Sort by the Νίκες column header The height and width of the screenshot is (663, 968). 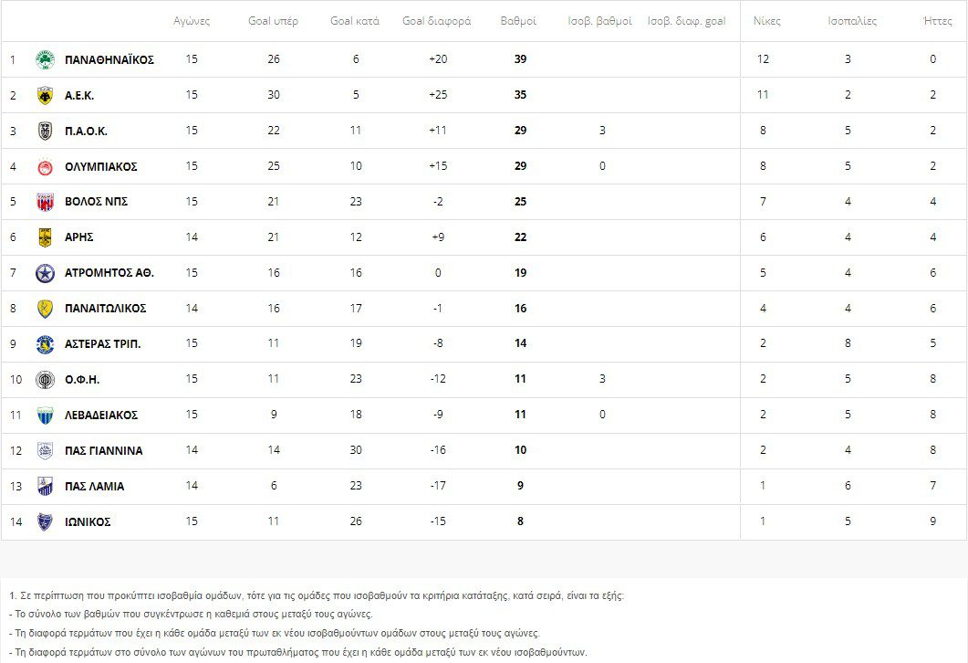point(767,21)
